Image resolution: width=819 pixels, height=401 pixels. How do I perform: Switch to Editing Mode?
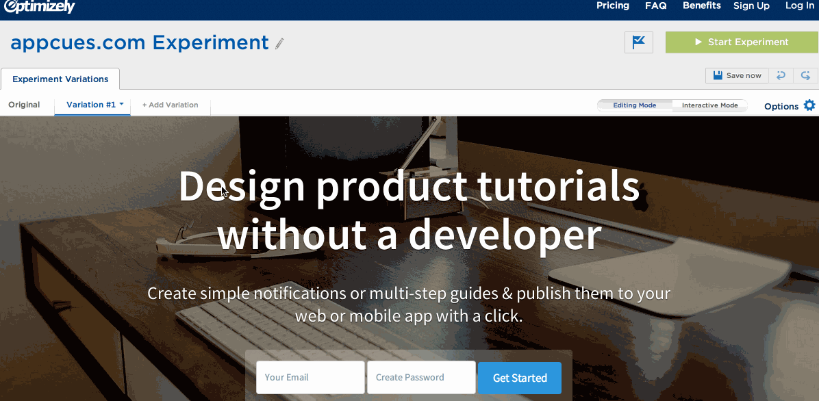635,105
